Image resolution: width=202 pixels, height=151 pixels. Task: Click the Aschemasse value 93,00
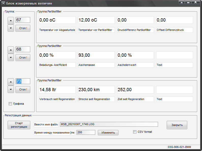(96, 55)
